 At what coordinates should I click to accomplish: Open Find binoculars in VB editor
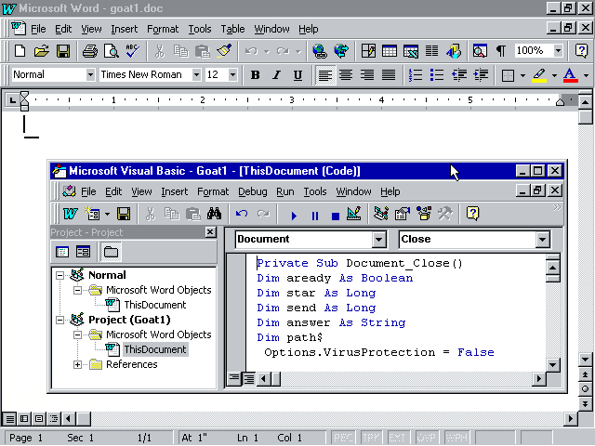tap(214, 214)
